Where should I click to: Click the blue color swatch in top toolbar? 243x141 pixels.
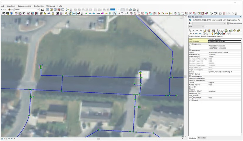pyautogui.click(x=113, y=9)
